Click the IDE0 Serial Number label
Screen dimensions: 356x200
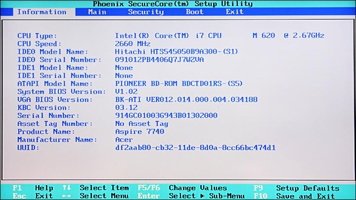[59, 60]
